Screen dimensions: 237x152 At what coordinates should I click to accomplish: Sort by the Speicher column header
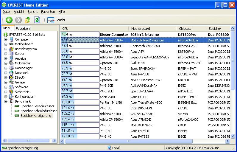(x=218, y=29)
